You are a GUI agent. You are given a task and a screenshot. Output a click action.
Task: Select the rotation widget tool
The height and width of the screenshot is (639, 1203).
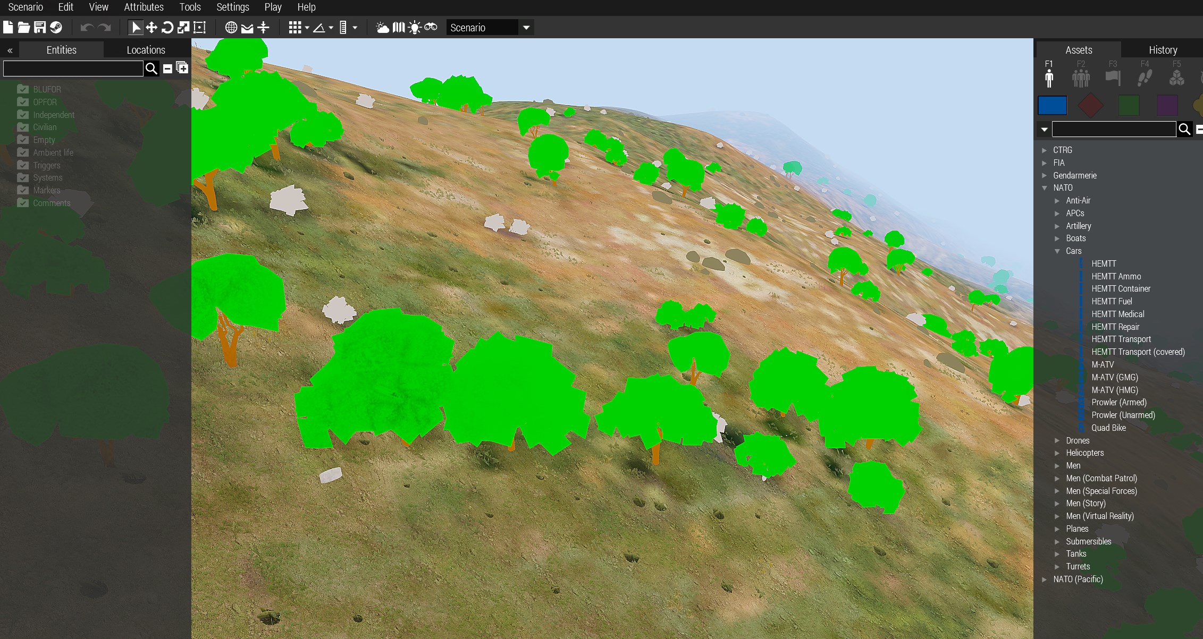[167, 28]
